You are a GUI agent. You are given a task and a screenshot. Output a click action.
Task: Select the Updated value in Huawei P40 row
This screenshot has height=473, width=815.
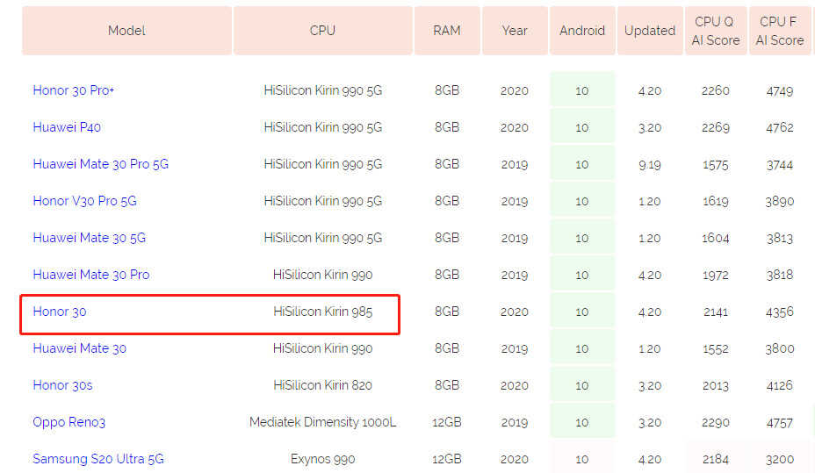(x=650, y=128)
